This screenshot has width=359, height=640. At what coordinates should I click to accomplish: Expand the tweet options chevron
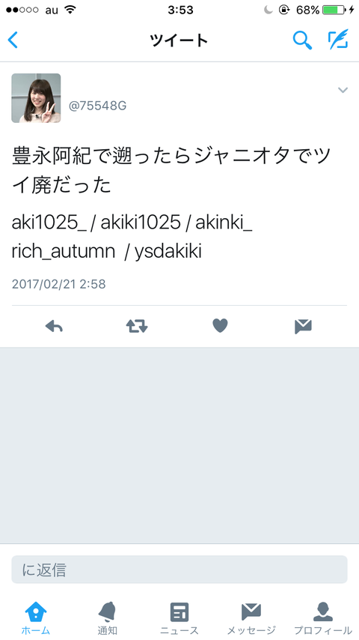tap(343, 90)
